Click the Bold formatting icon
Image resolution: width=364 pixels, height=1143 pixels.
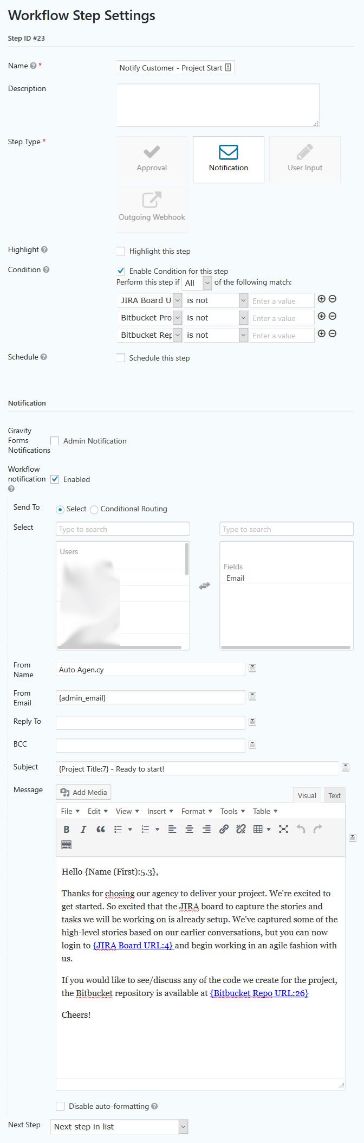click(67, 829)
